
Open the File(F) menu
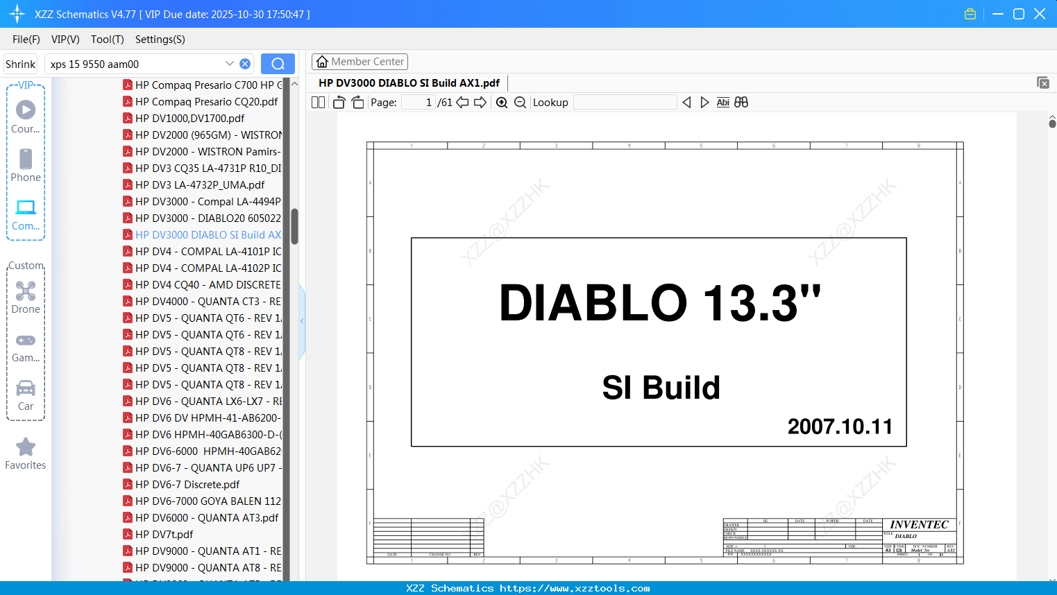pos(26,40)
